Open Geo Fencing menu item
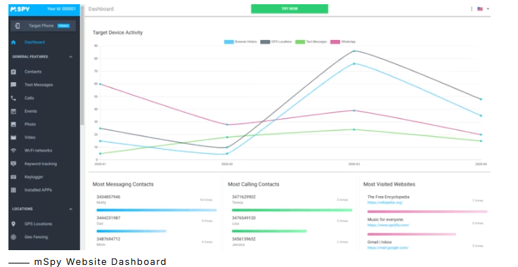Viewport: 518px width, 267px height. coord(36,237)
